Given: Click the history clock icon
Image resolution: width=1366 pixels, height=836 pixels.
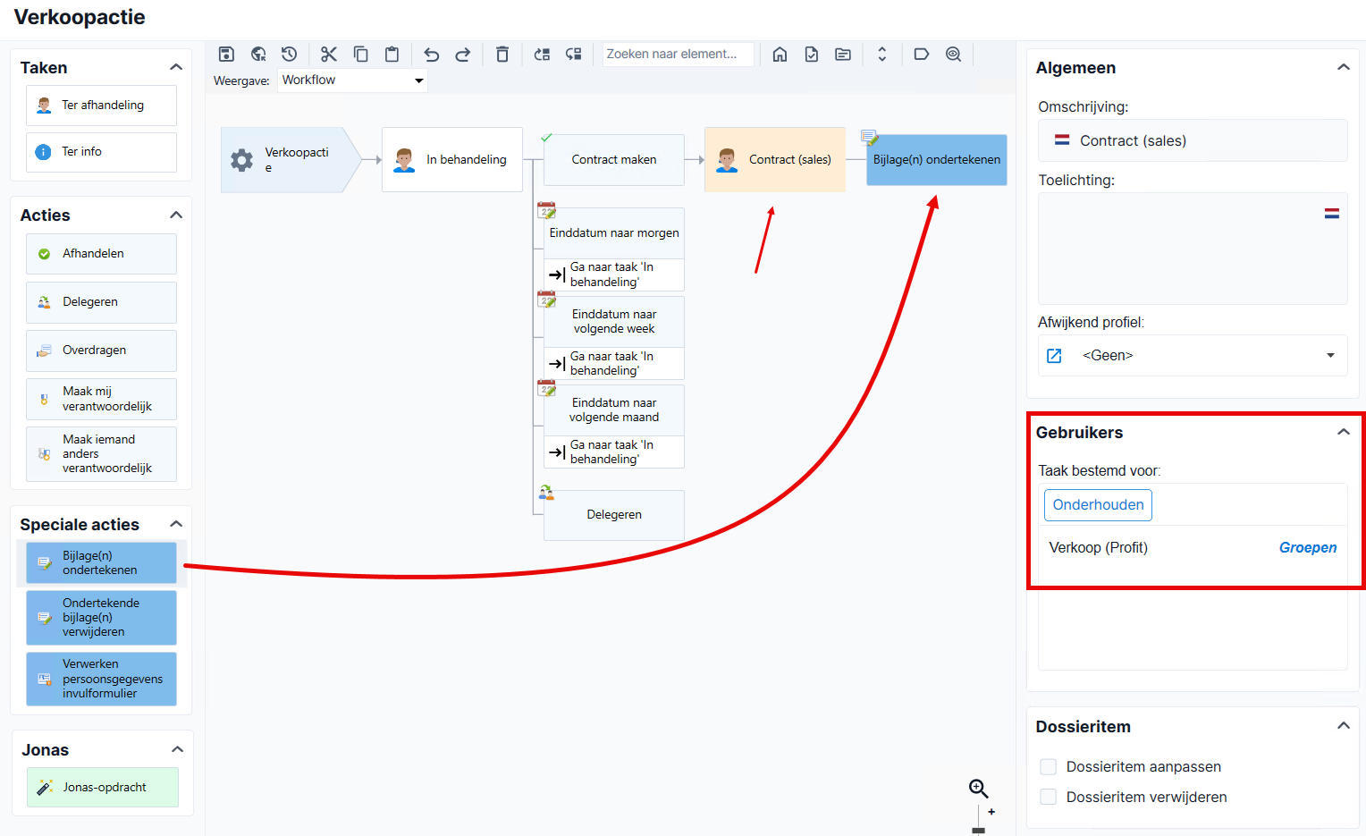Looking at the screenshot, I should click(x=289, y=55).
